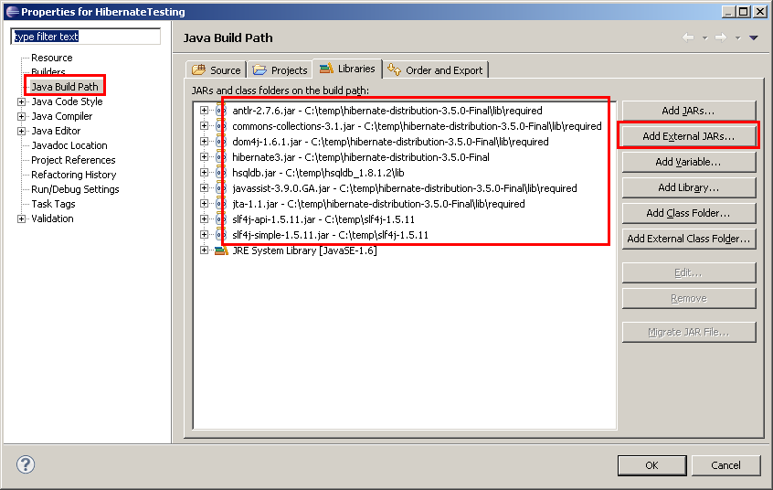The width and height of the screenshot is (773, 490).
Task: Click the back navigation arrow icon
Action: click(x=688, y=37)
